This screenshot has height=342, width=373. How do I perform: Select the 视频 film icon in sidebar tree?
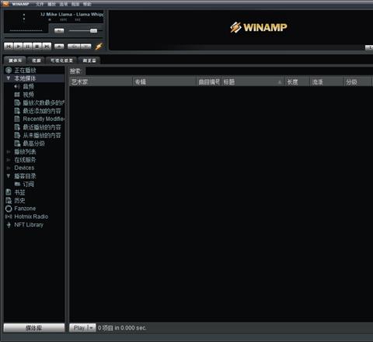(x=17, y=95)
